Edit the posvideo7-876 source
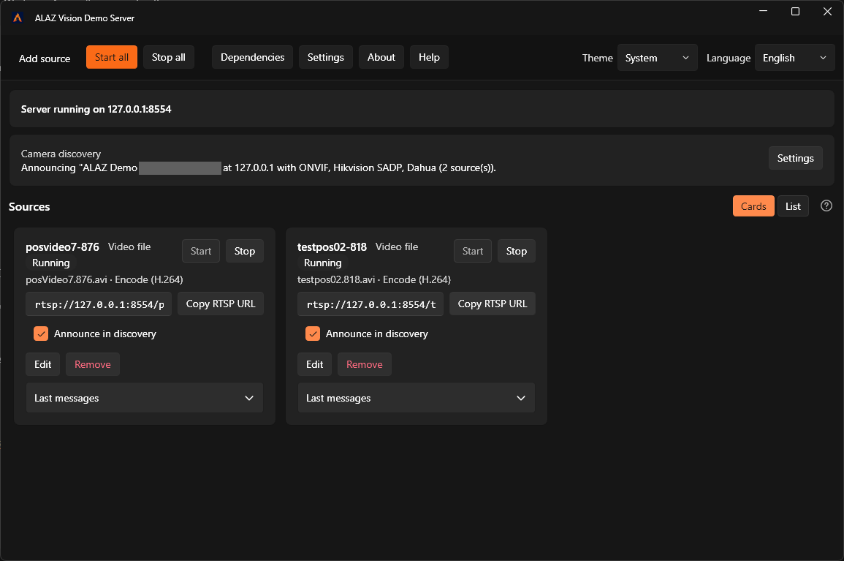844x561 pixels. (42, 364)
